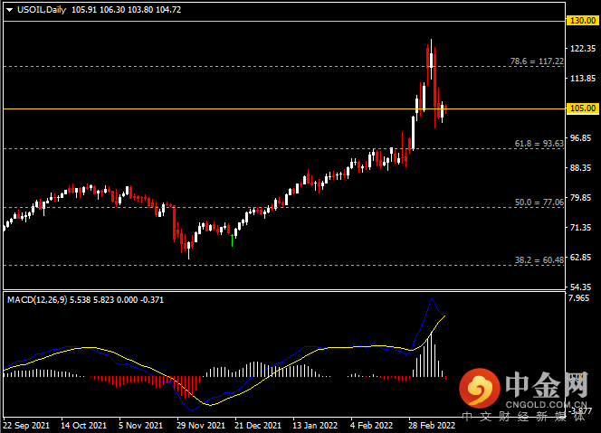This screenshot has width=601, height=433.
Task: Click the 122.35 price scale value
Action: pyautogui.click(x=583, y=49)
